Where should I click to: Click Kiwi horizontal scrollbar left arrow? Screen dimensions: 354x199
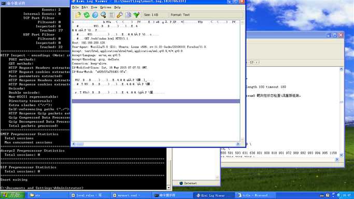pyautogui.click(x=74, y=144)
